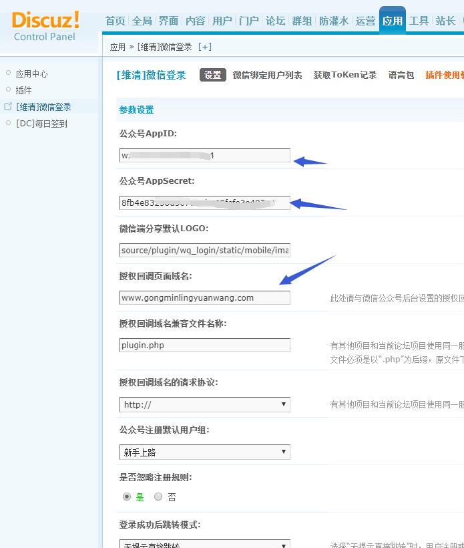Open the 首页 top navigation tab
464x548 pixels.
click(115, 21)
